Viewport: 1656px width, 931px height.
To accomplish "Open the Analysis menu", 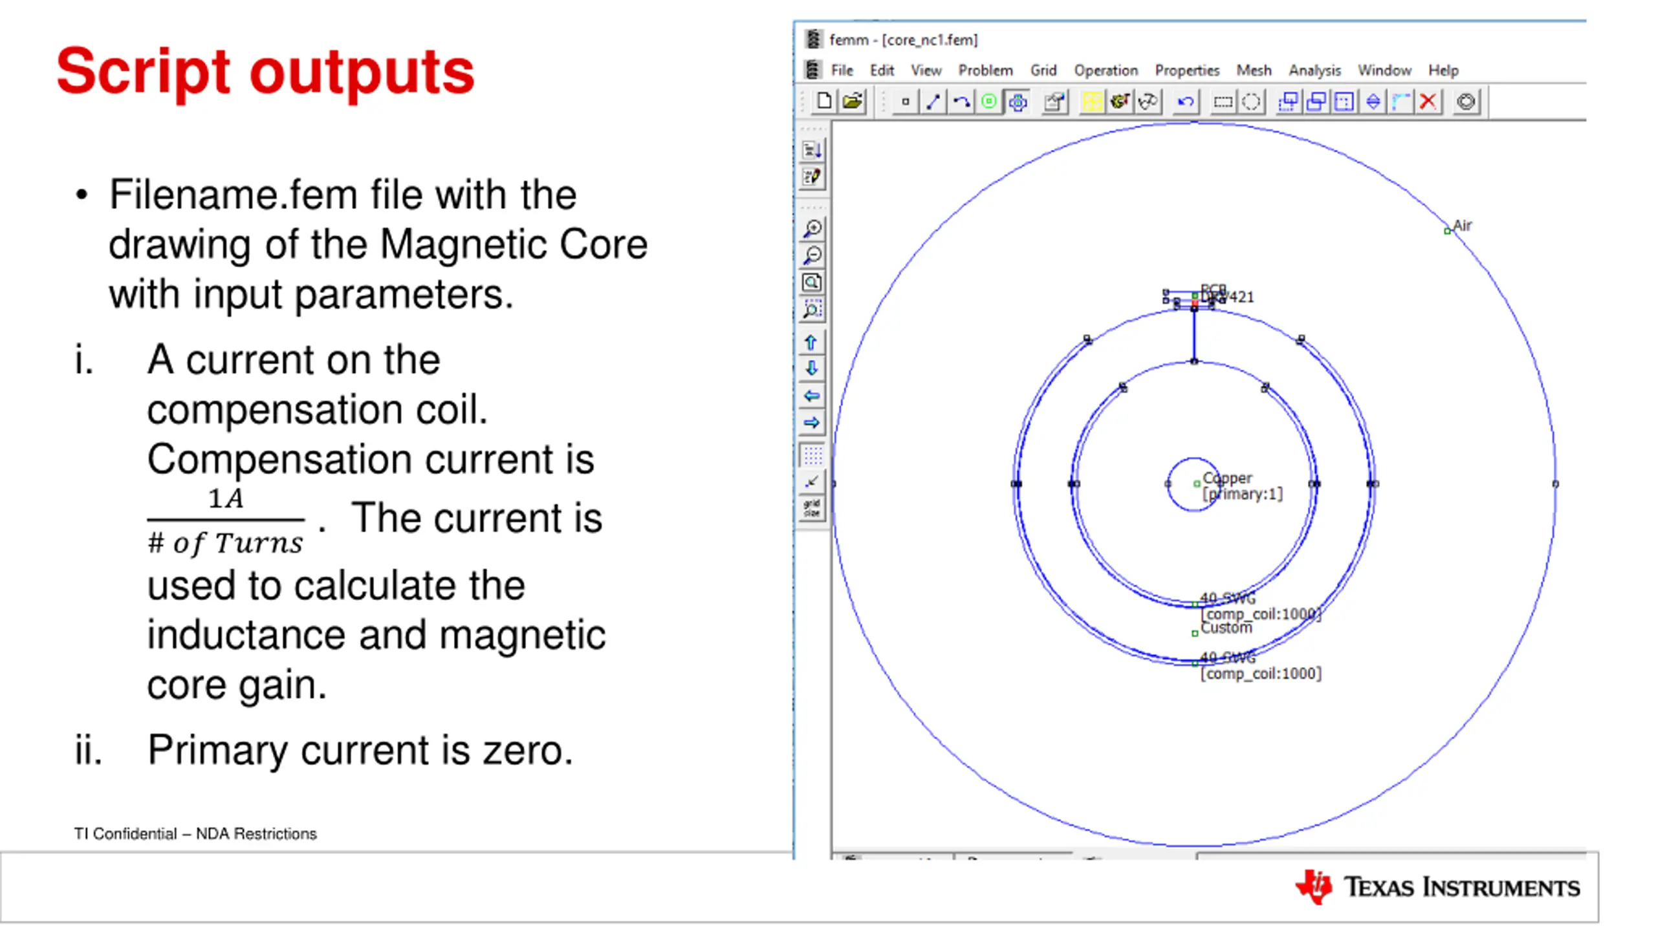I will [x=1314, y=70].
